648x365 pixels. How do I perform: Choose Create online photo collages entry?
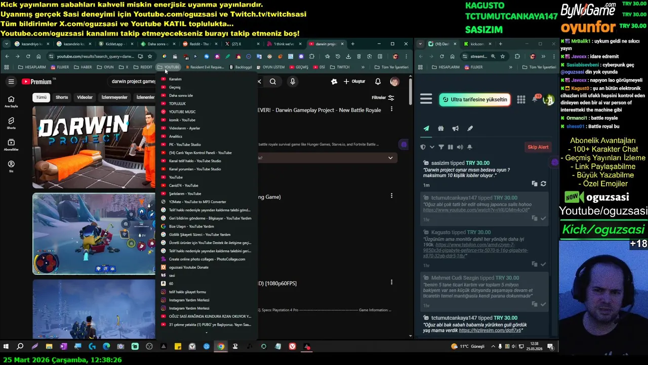click(x=207, y=259)
